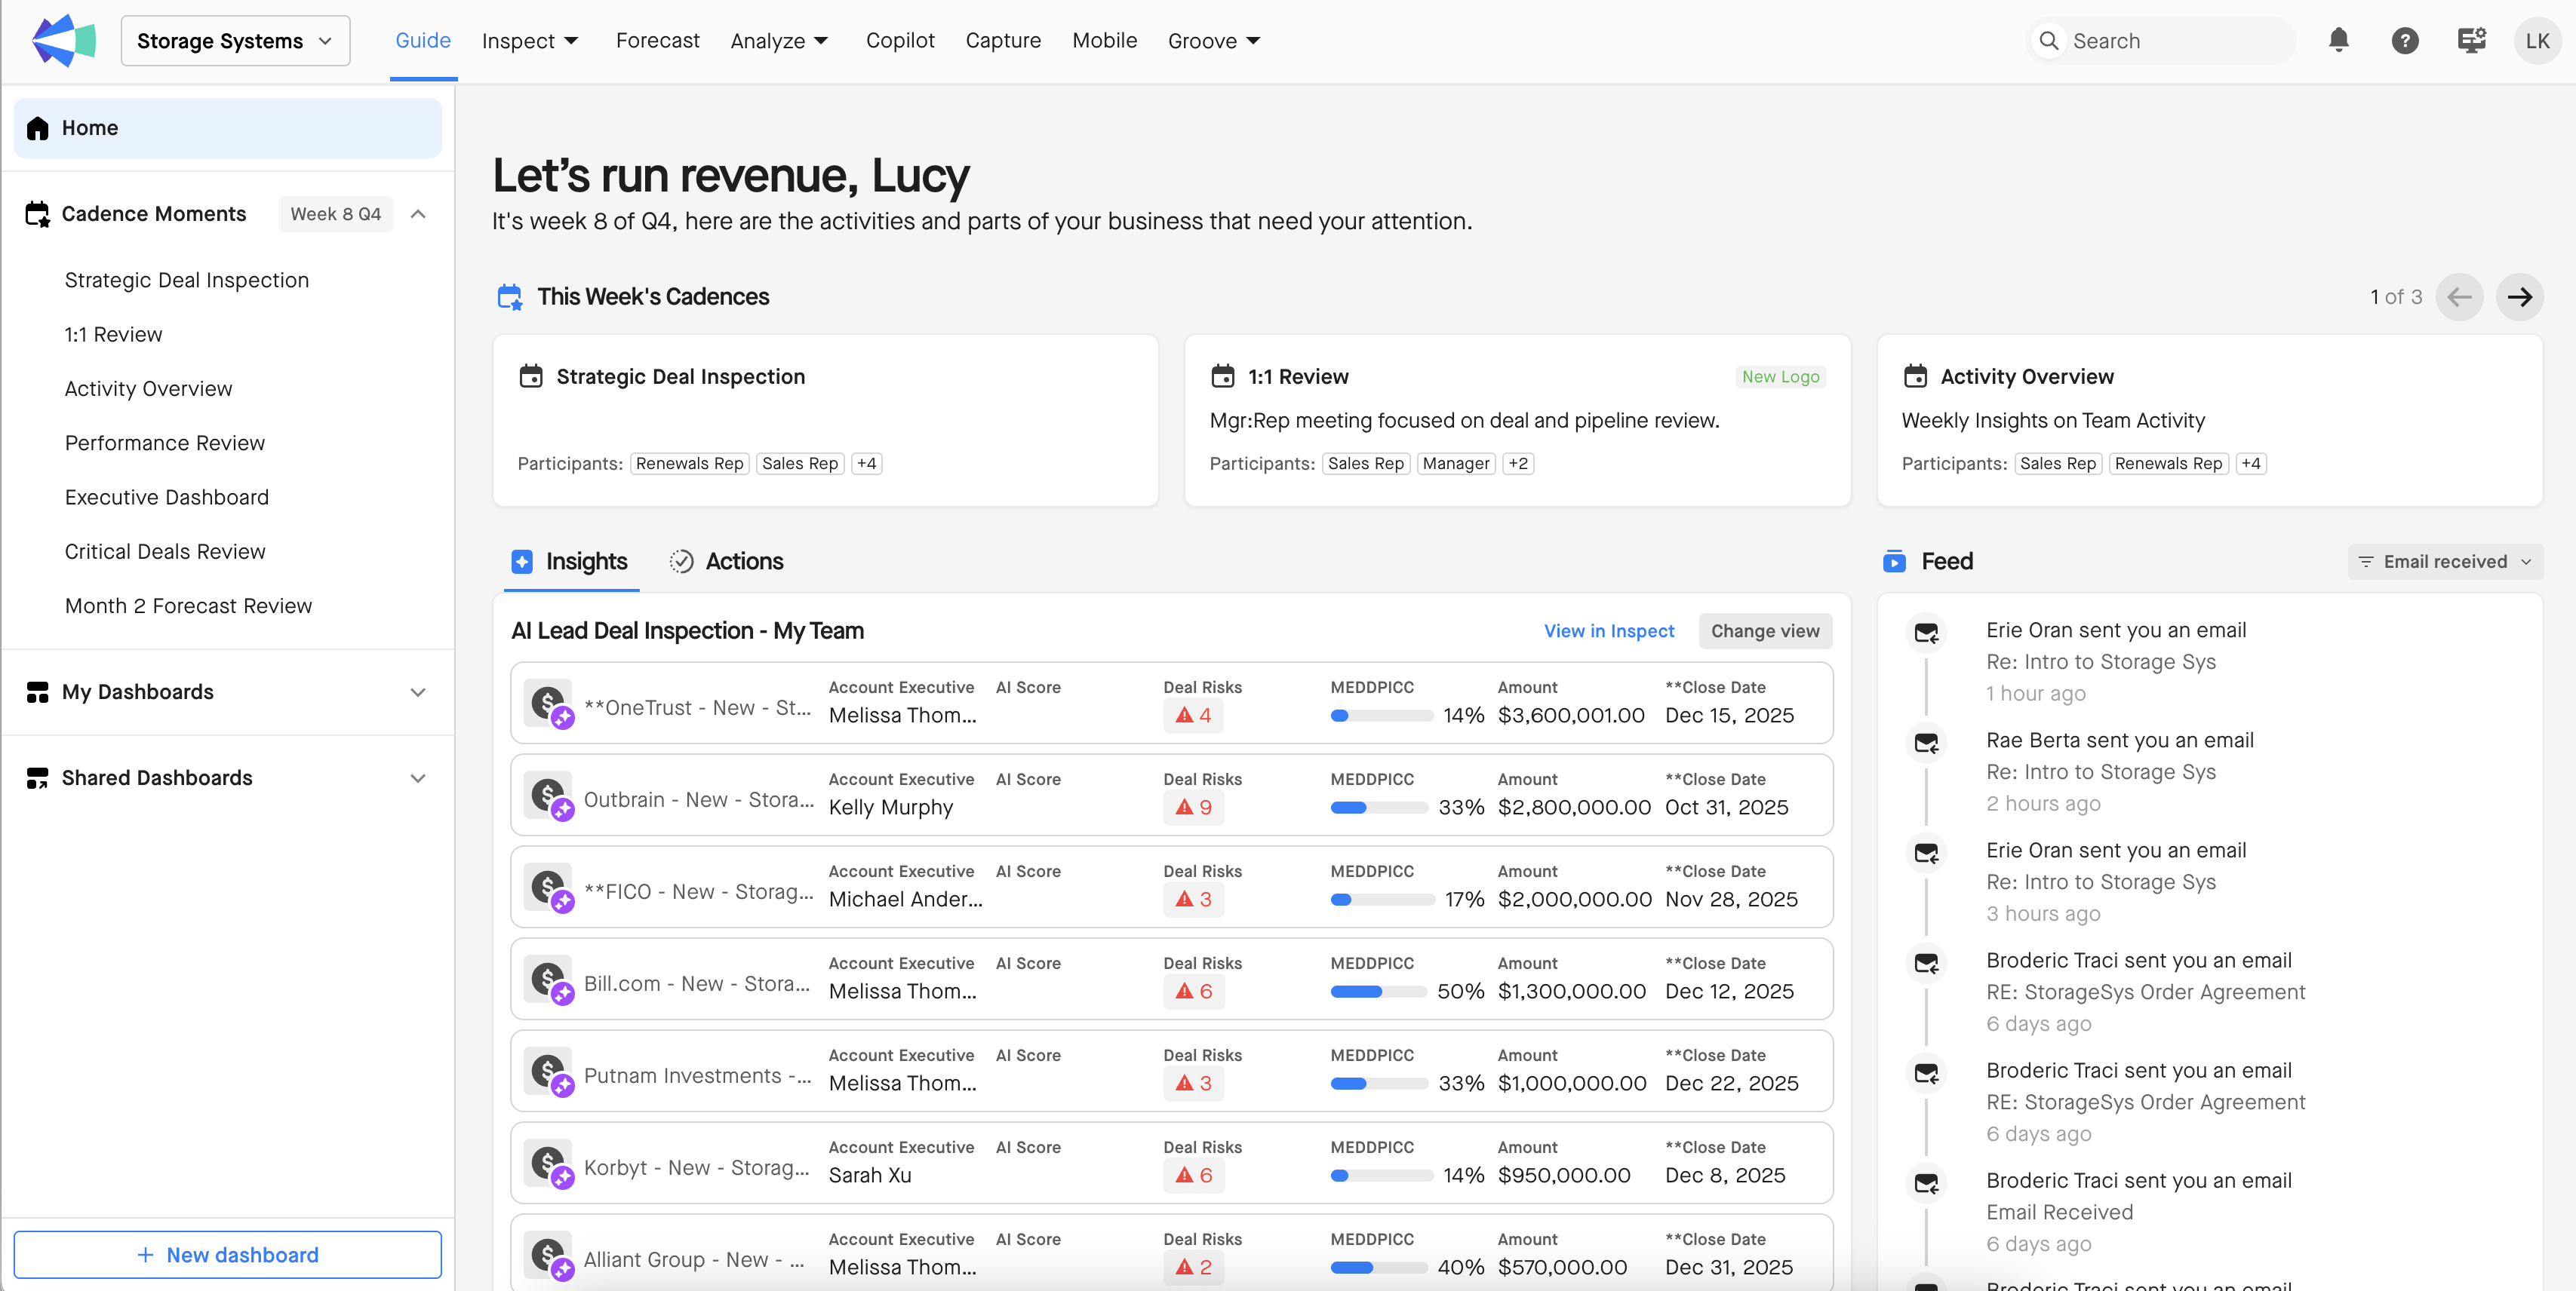Open the Storage Systems dropdown
This screenshot has width=2576, height=1291.
coord(235,41)
